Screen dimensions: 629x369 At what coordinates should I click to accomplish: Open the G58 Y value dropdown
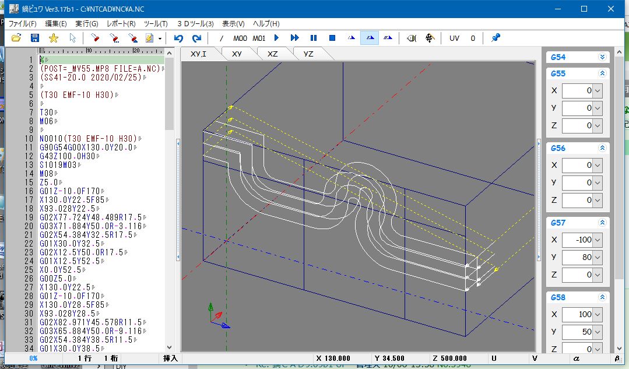tap(598, 332)
